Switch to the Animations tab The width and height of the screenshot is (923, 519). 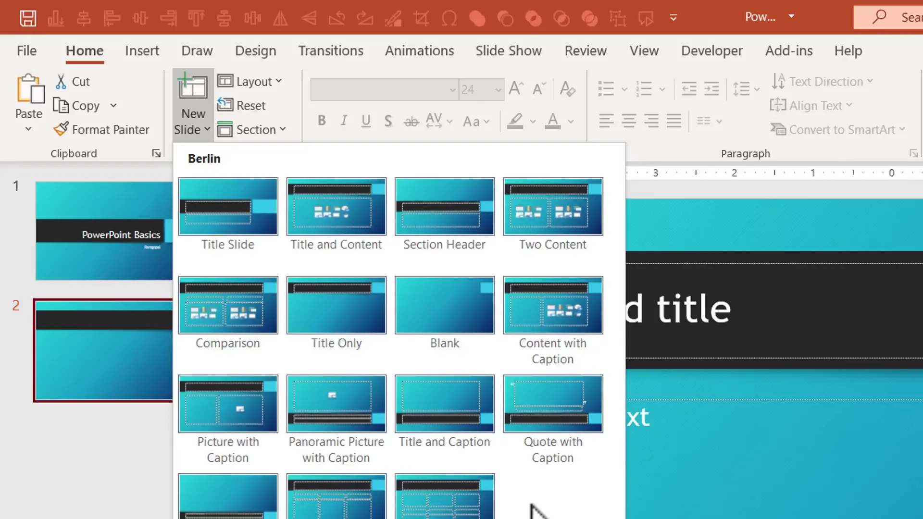click(x=419, y=50)
